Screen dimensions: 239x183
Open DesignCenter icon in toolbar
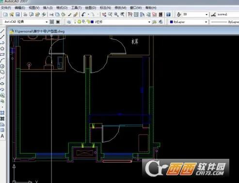(x=136, y=15)
